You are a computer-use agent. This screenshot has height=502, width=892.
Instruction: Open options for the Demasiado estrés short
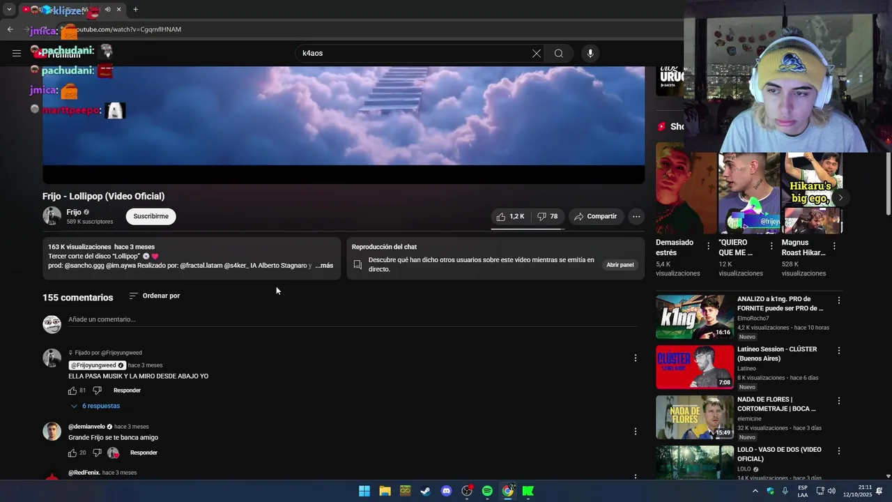709,246
